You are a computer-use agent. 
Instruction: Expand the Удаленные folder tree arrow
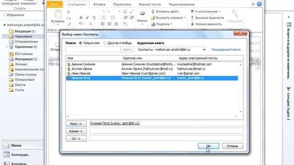tap(7, 47)
